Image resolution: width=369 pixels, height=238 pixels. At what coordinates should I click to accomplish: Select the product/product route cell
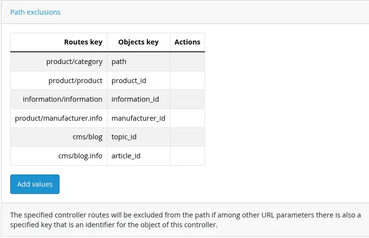pyautogui.click(x=75, y=81)
